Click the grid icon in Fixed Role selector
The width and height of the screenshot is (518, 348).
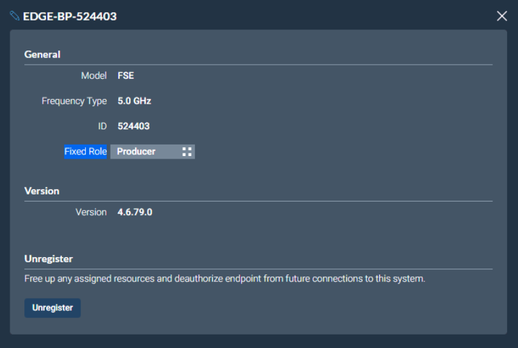tap(187, 152)
